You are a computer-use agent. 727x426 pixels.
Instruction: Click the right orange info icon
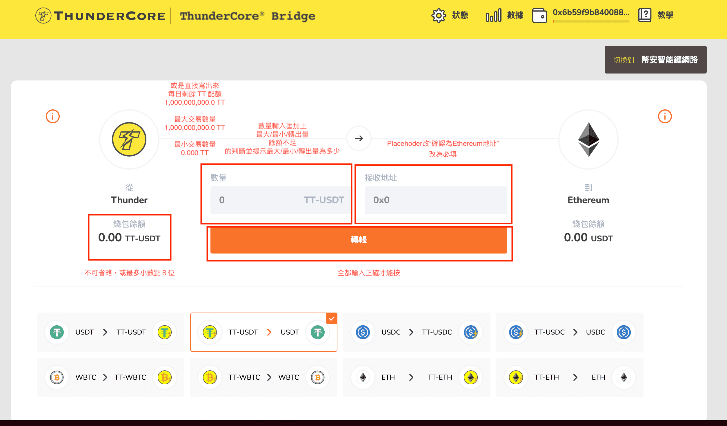pyautogui.click(x=665, y=116)
